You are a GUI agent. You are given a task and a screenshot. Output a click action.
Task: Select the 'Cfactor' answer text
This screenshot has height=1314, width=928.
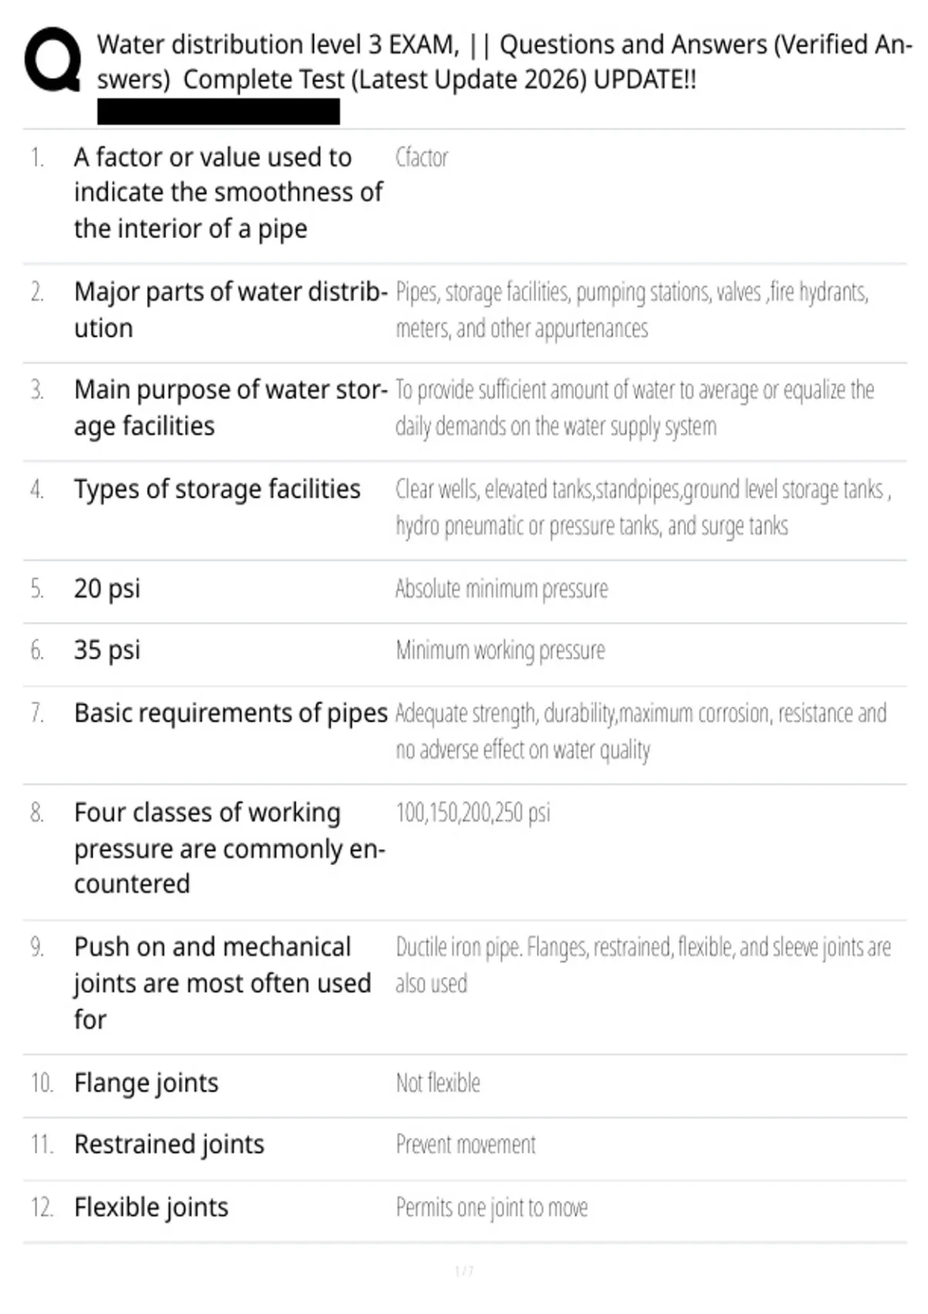[x=421, y=158]
